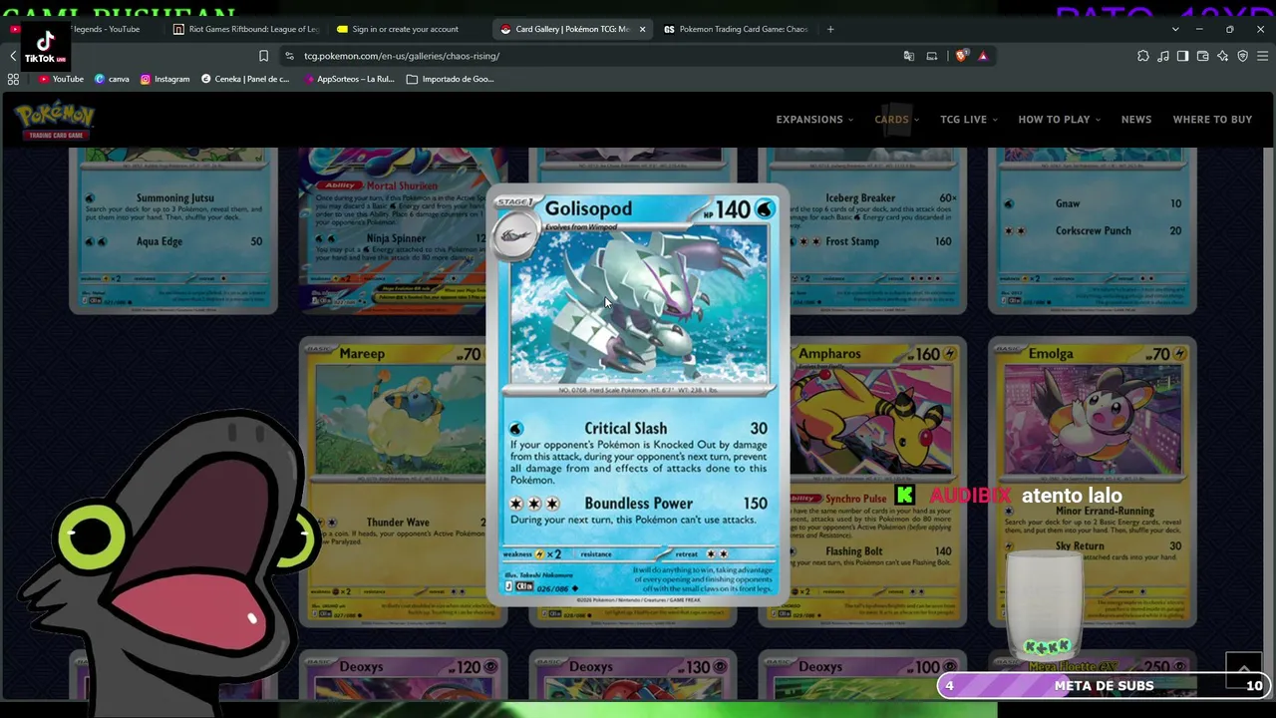The image size is (1276, 718).
Task: Open the Mareep card
Action: (x=393, y=483)
